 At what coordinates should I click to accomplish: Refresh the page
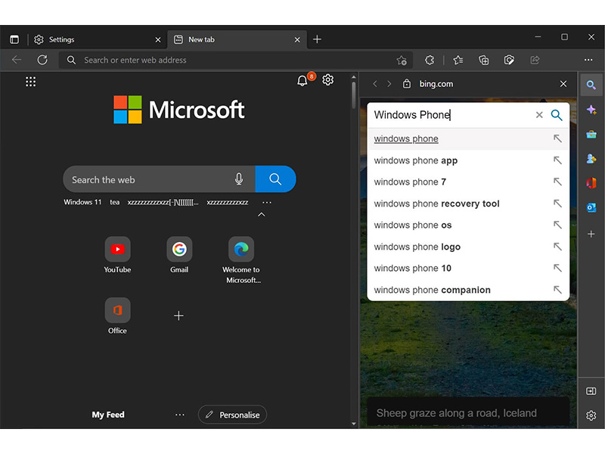click(42, 60)
